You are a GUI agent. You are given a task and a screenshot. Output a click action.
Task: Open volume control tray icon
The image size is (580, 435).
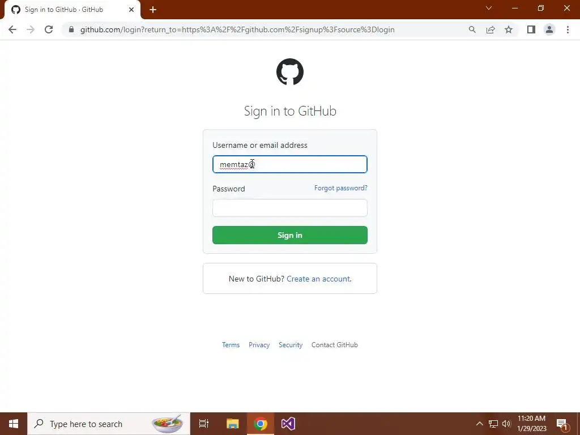click(506, 424)
